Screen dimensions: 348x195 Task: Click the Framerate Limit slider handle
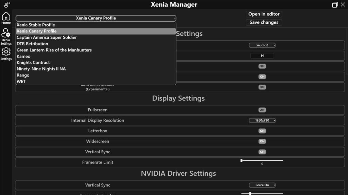coord(242,160)
